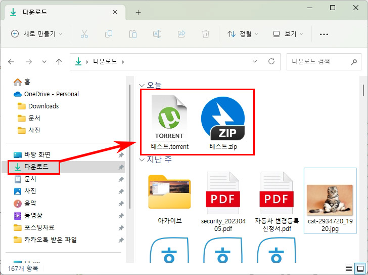Viewport: 368px width, 275px height.
Task: Go up one folder level
Action: point(59,62)
